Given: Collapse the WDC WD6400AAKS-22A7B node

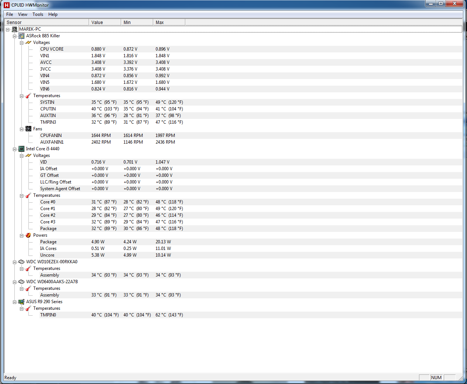Looking at the screenshot, I should pyautogui.click(x=14, y=282).
